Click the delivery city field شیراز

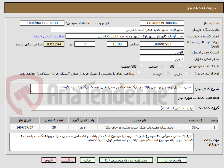(162, 58)
